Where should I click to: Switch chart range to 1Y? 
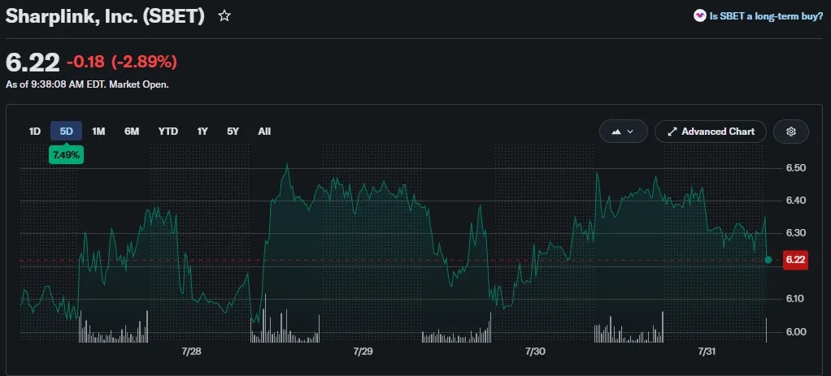pyautogui.click(x=202, y=132)
